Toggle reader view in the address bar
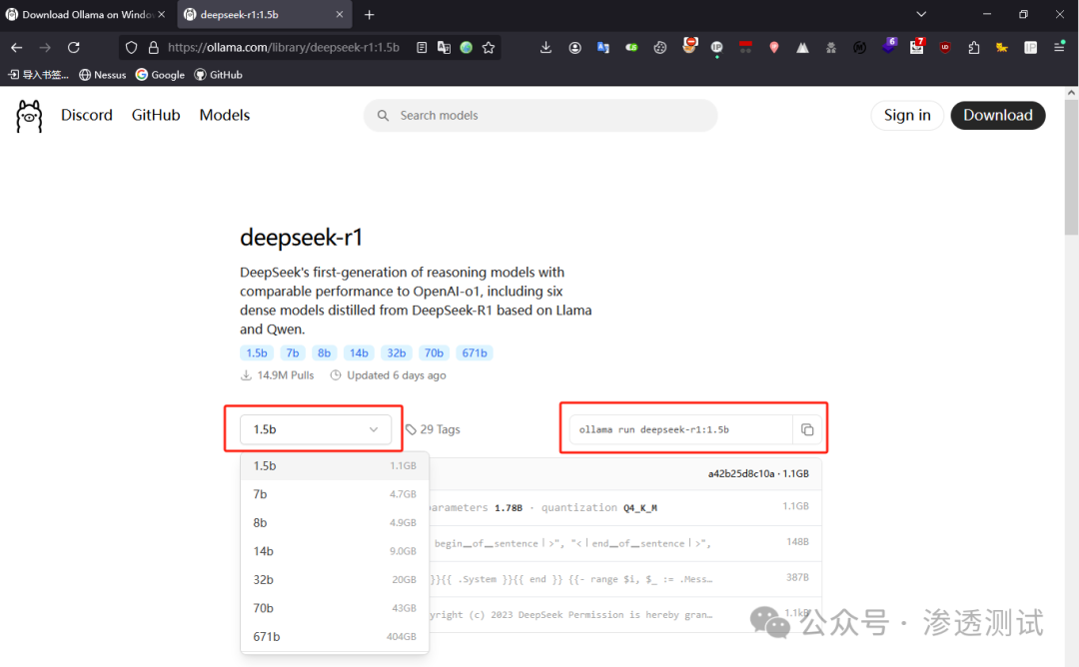Viewport: 1079px width, 667px height. coord(422,48)
